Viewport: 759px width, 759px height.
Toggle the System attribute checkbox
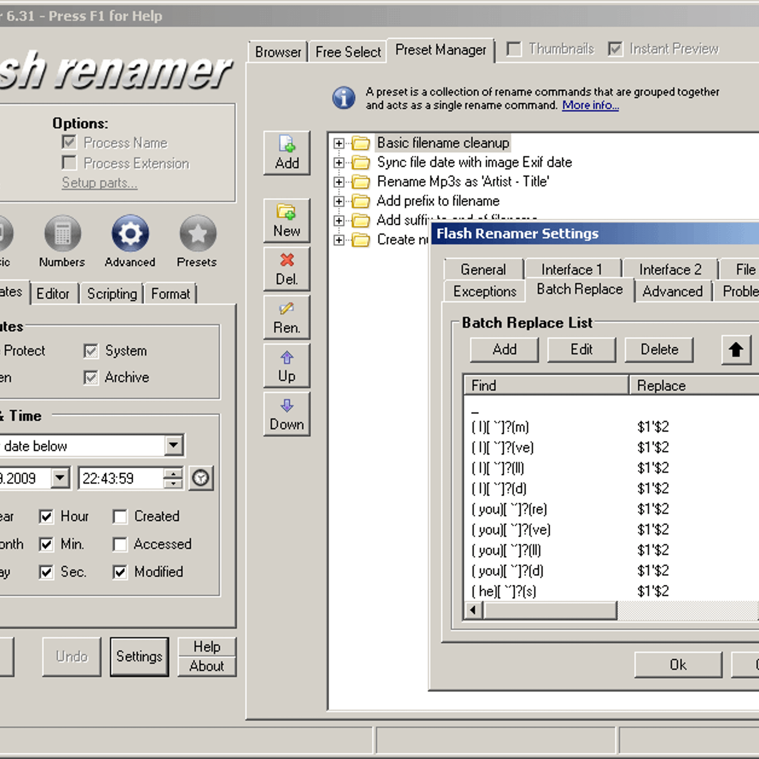91,351
